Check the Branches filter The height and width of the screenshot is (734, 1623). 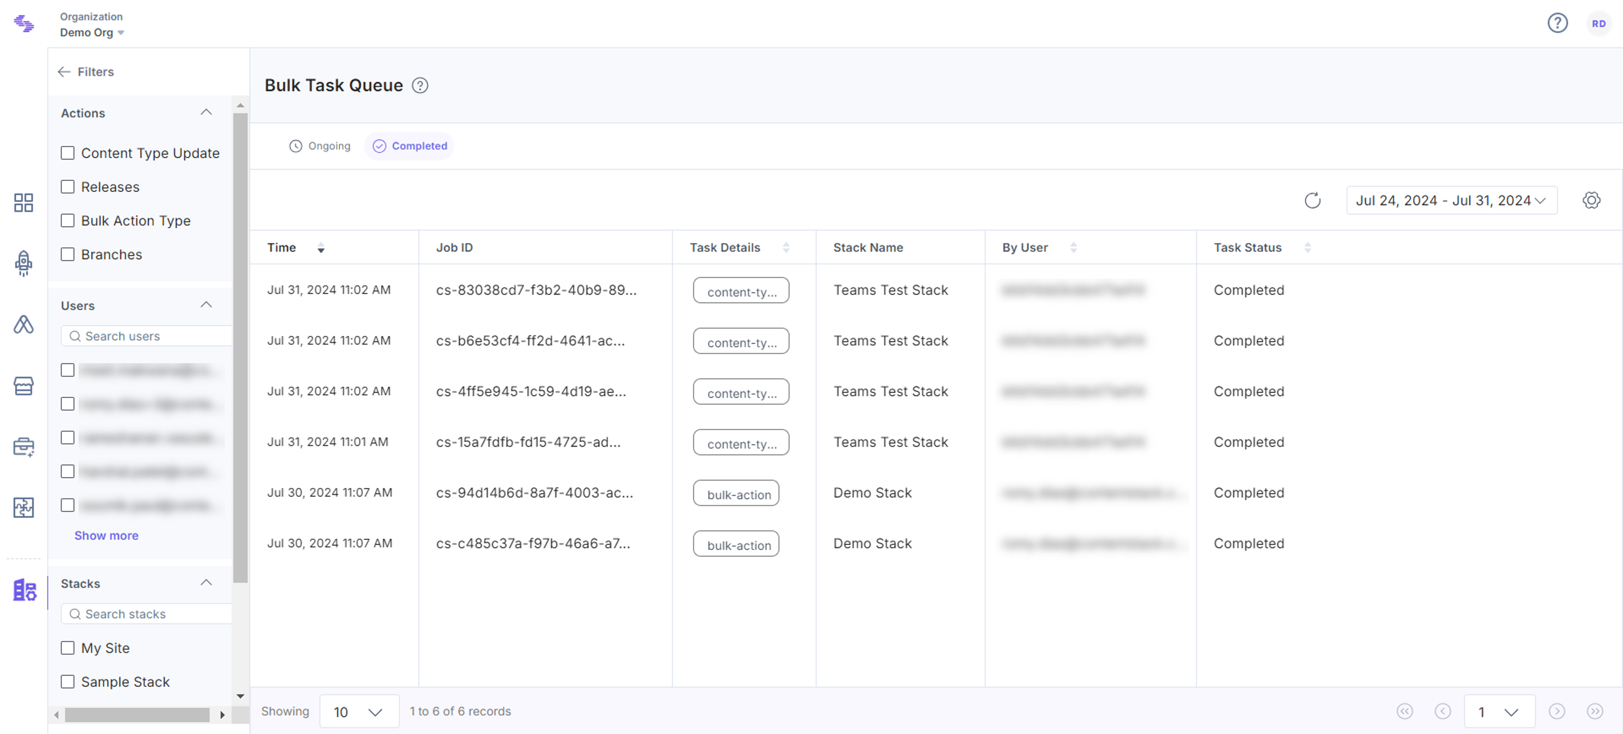pyautogui.click(x=68, y=254)
